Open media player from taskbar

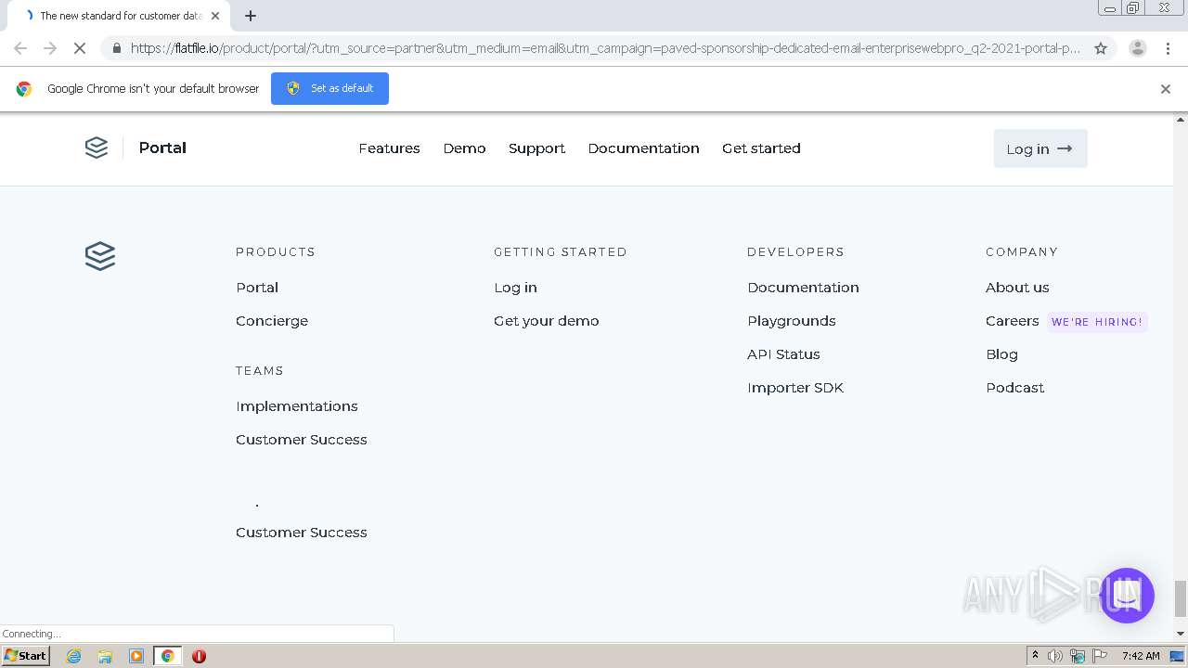click(136, 656)
